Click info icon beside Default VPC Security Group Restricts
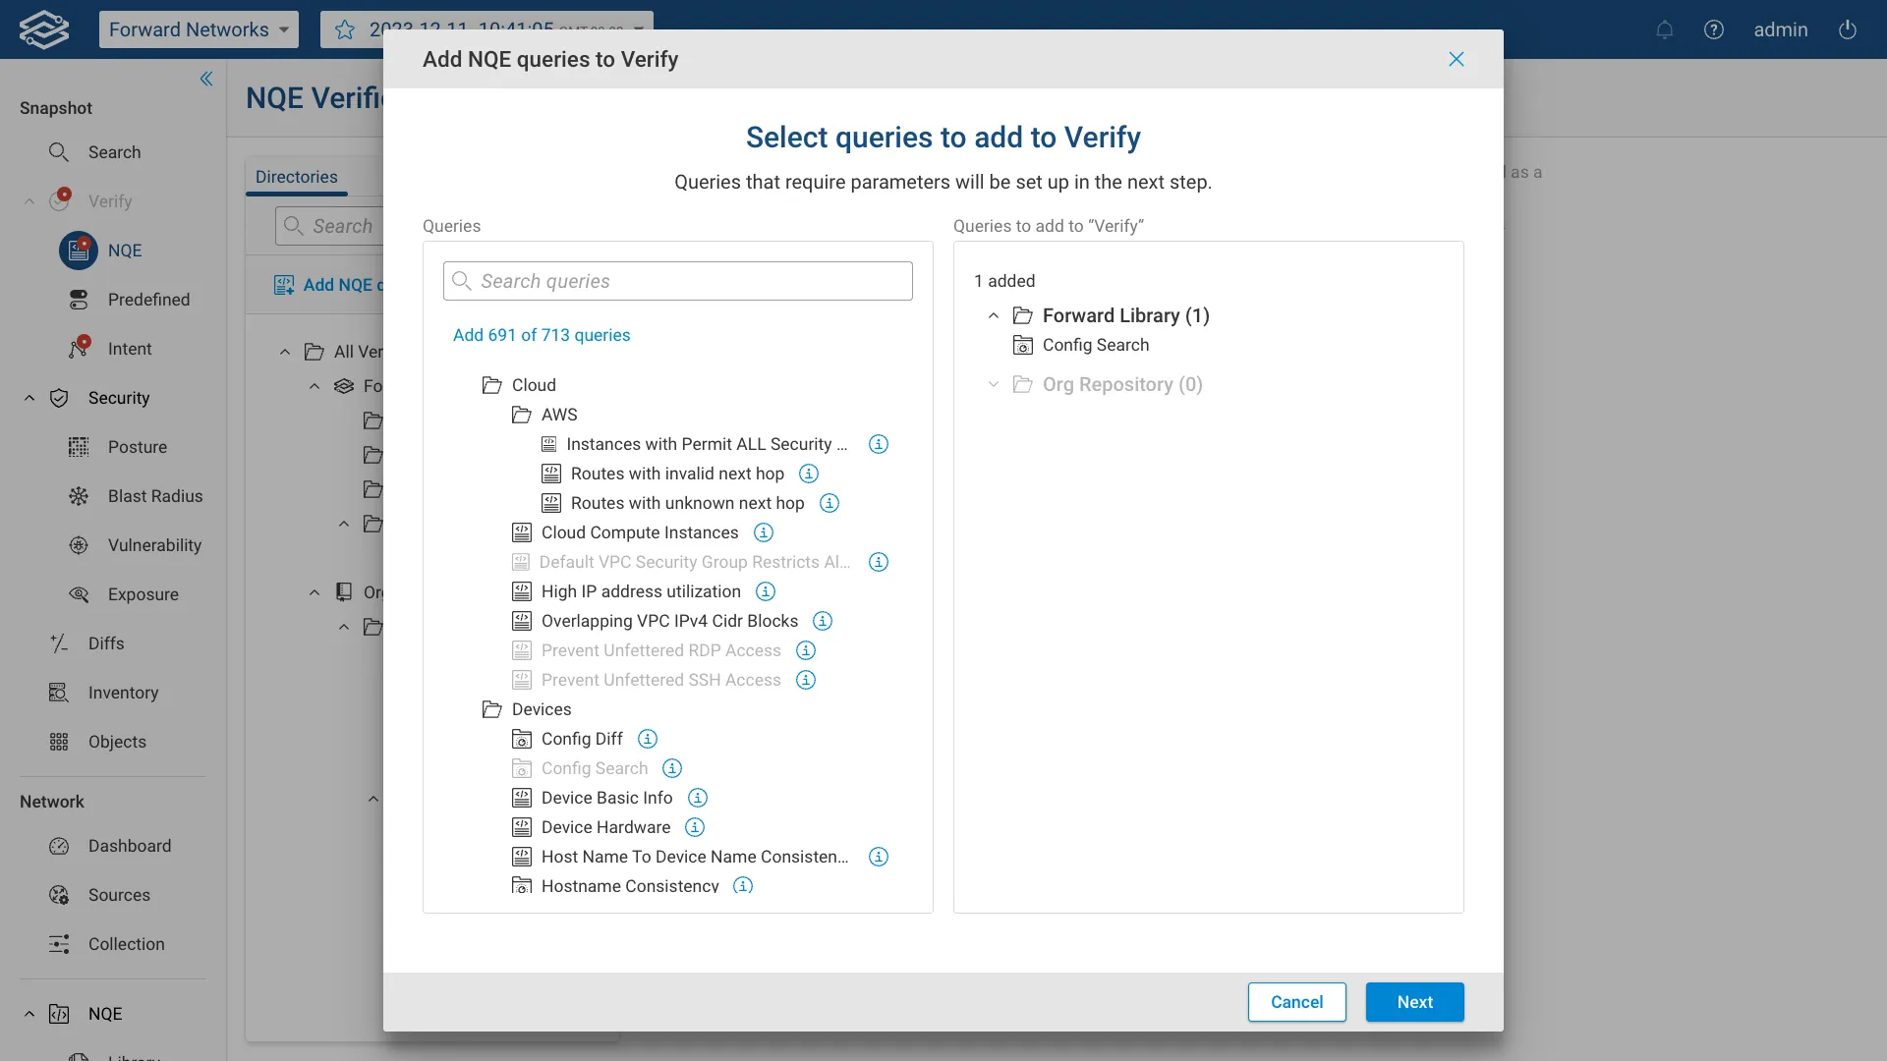 (879, 562)
